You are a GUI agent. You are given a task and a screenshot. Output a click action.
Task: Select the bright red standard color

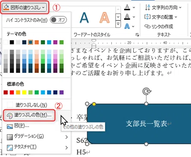(x=12, y=92)
